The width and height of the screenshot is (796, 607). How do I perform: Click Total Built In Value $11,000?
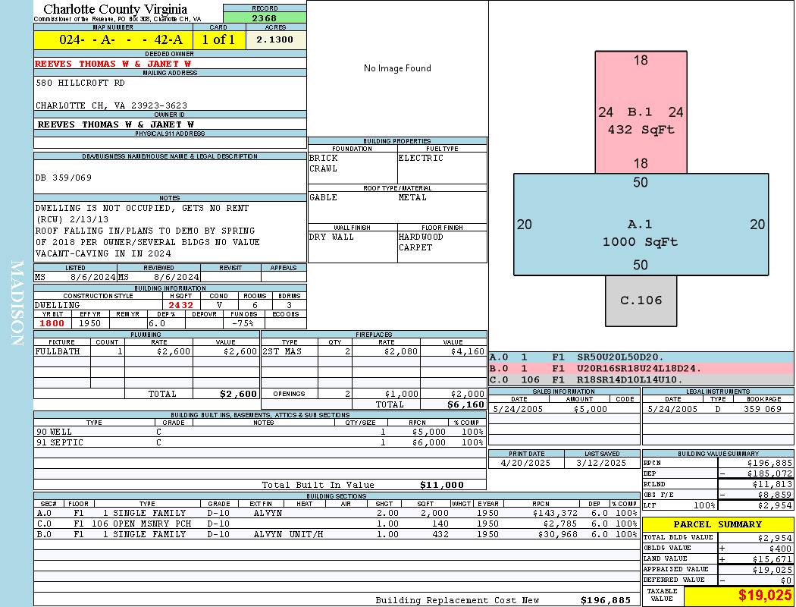pyautogui.click(x=442, y=485)
